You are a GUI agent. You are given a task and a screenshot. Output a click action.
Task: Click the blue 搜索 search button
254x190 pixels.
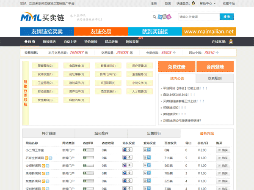[226, 17]
